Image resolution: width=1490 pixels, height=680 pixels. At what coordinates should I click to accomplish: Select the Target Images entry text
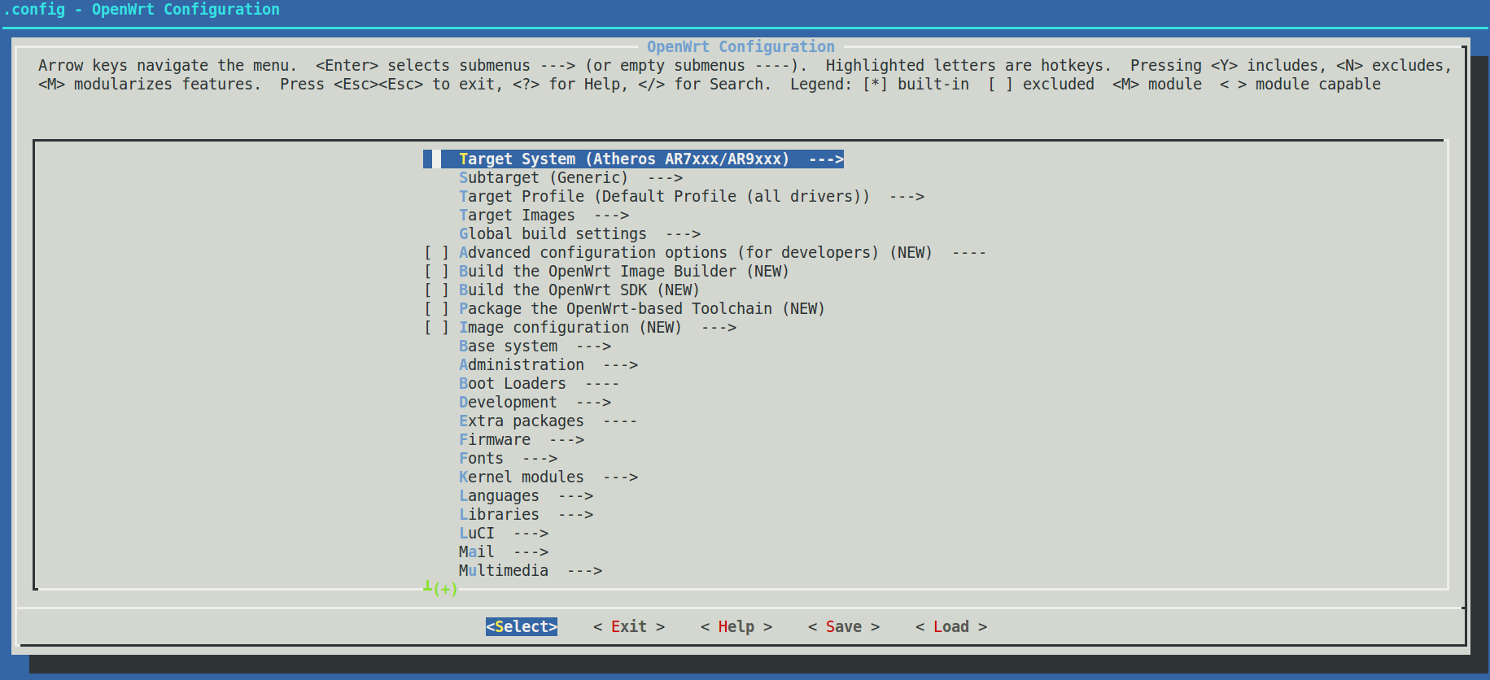pos(517,216)
